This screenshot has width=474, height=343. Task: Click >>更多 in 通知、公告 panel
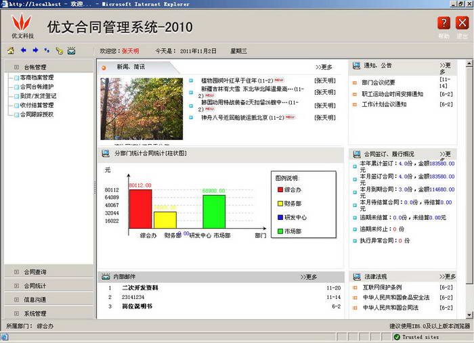click(x=446, y=68)
